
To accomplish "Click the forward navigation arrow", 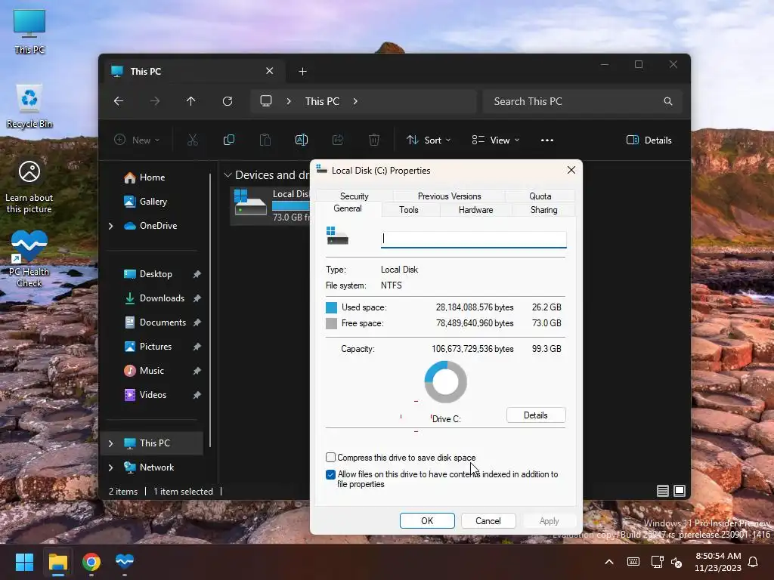I will tap(155, 101).
